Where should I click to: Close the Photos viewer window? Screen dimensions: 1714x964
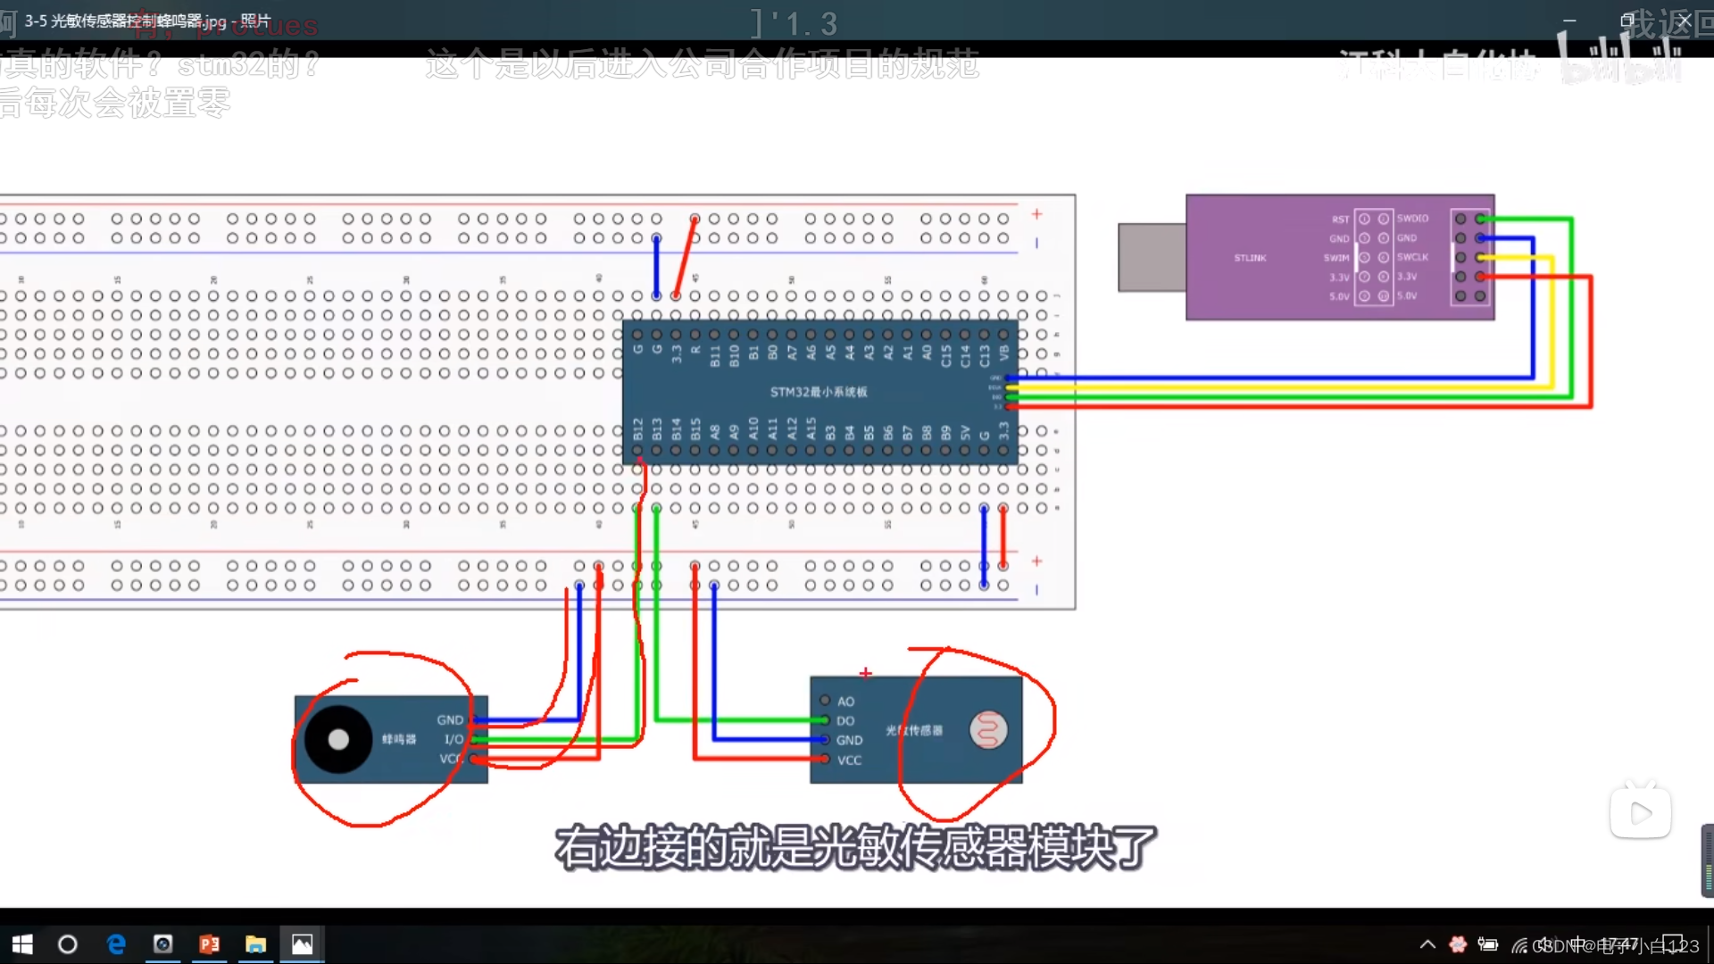(x=1685, y=20)
